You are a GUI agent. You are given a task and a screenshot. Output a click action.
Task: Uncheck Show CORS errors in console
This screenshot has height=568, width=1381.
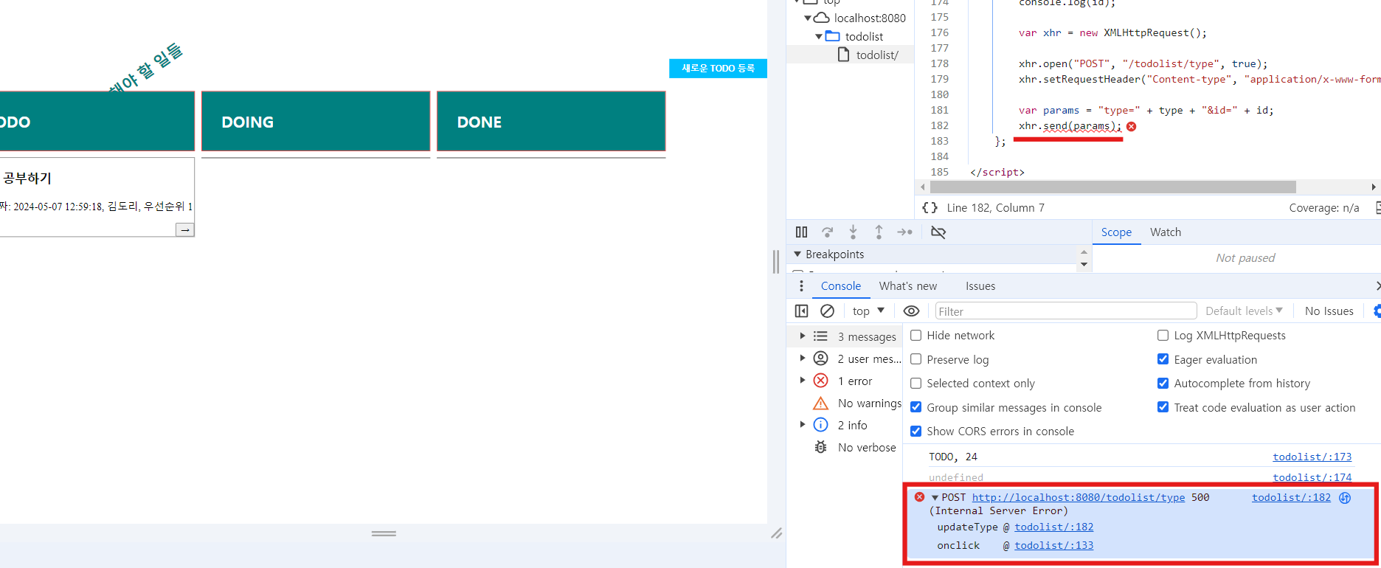[x=916, y=432]
